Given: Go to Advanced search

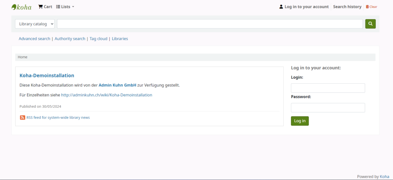Looking at the screenshot, I should pyautogui.click(x=34, y=39).
